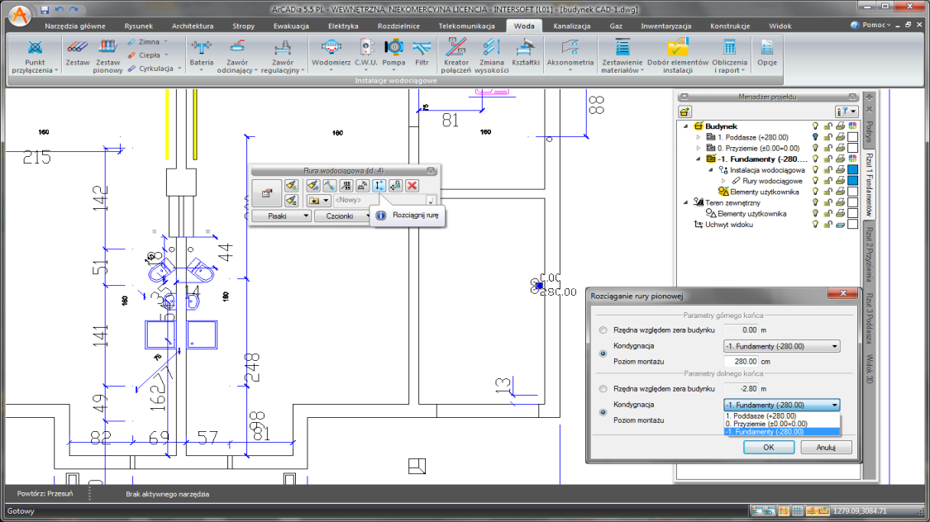Add new building element in project manager
930x522 pixels.
click(x=685, y=112)
